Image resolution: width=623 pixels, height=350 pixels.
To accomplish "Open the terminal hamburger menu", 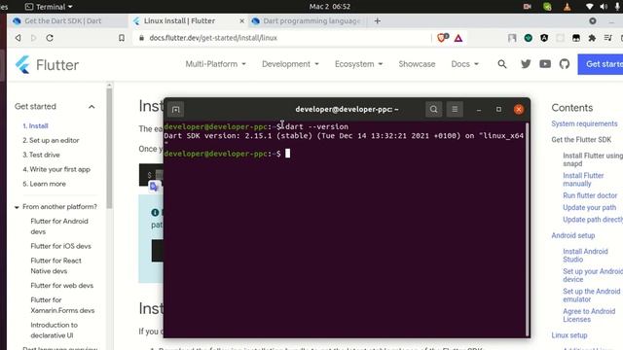I will [x=455, y=109].
